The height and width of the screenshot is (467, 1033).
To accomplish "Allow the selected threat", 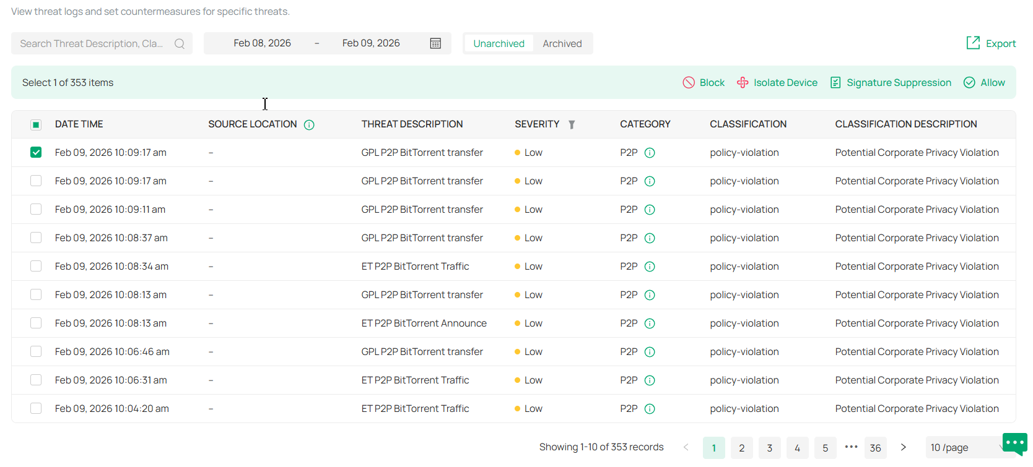I will 984,83.
